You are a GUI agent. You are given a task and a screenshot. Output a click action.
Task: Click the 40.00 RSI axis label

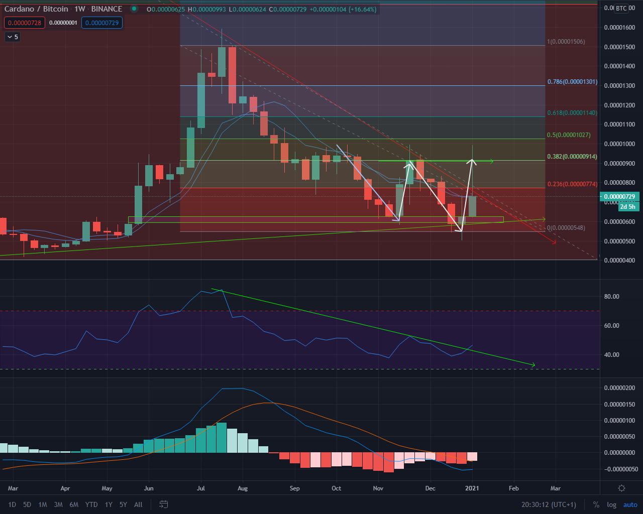point(611,355)
